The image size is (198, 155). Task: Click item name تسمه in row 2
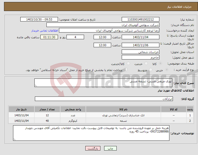123,121
